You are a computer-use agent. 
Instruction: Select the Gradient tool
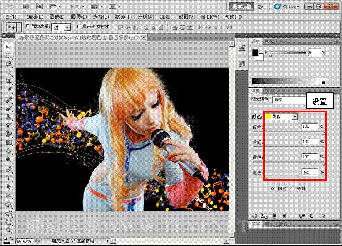pos(9,142)
